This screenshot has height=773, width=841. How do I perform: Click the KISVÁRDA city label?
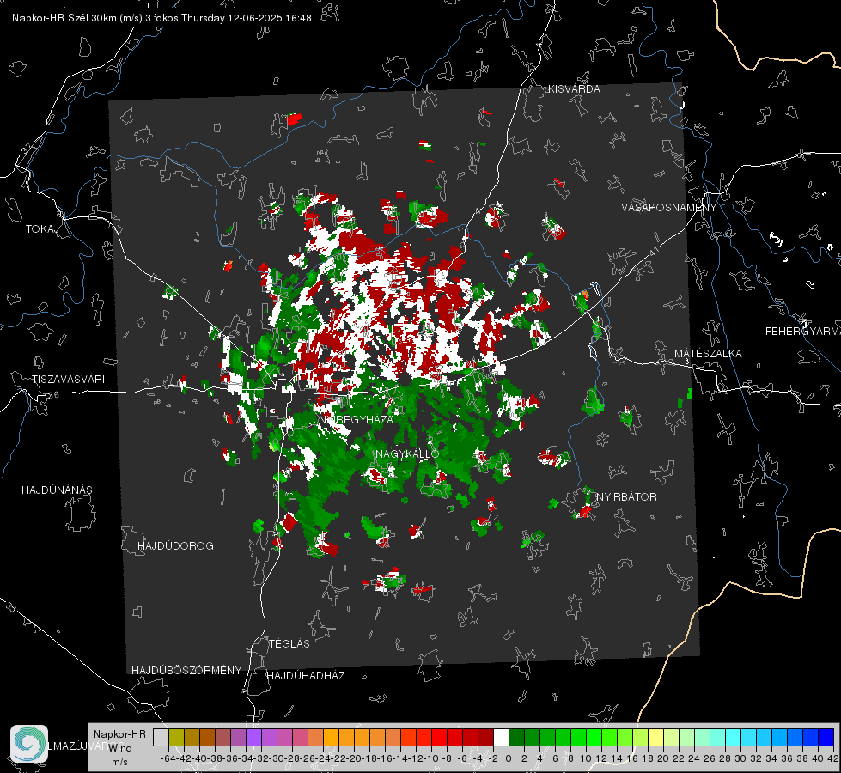[x=574, y=89]
